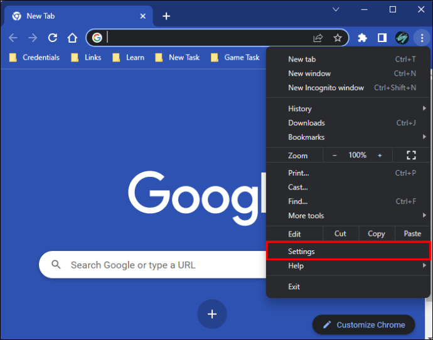433x340 pixels.
Task: Toggle the side panel icon
Action: coord(382,38)
